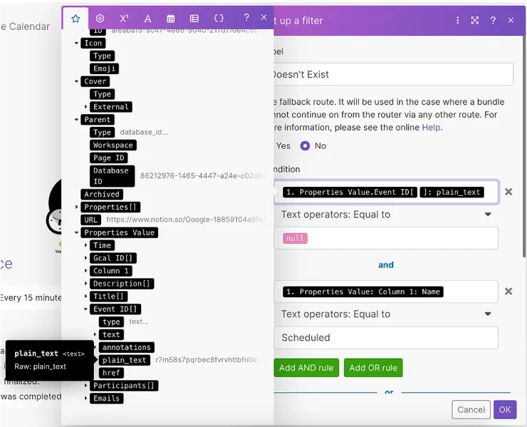Insert the Cover Type variable pill
527x427 pixels.
[x=102, y=94]
